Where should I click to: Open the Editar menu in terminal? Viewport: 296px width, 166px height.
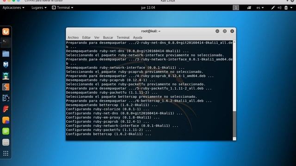[x=86, y=37]
